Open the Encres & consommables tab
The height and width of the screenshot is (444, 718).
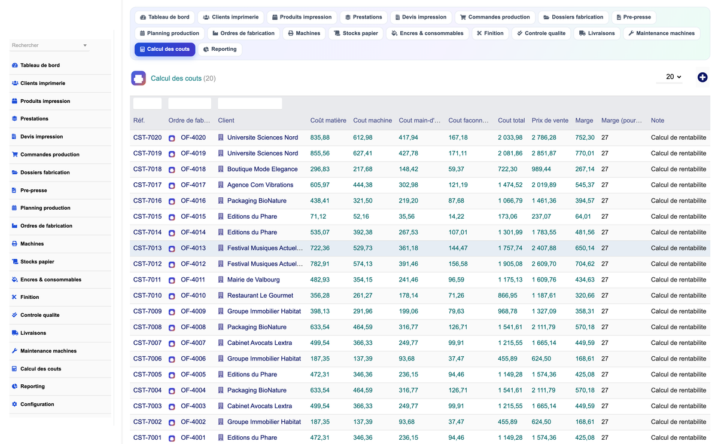427,33
